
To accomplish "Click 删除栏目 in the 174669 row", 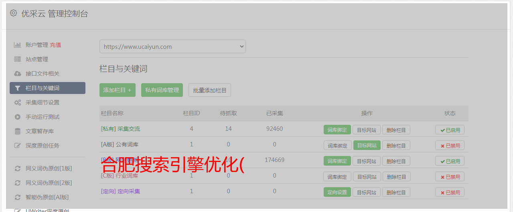I will coord(396,161).
